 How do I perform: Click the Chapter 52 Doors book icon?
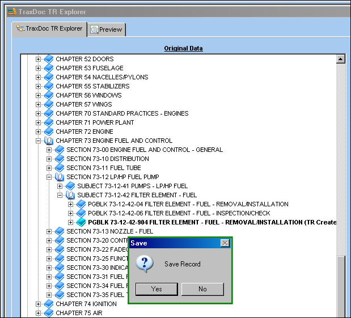pyautogui.click(x=49, y=59)
